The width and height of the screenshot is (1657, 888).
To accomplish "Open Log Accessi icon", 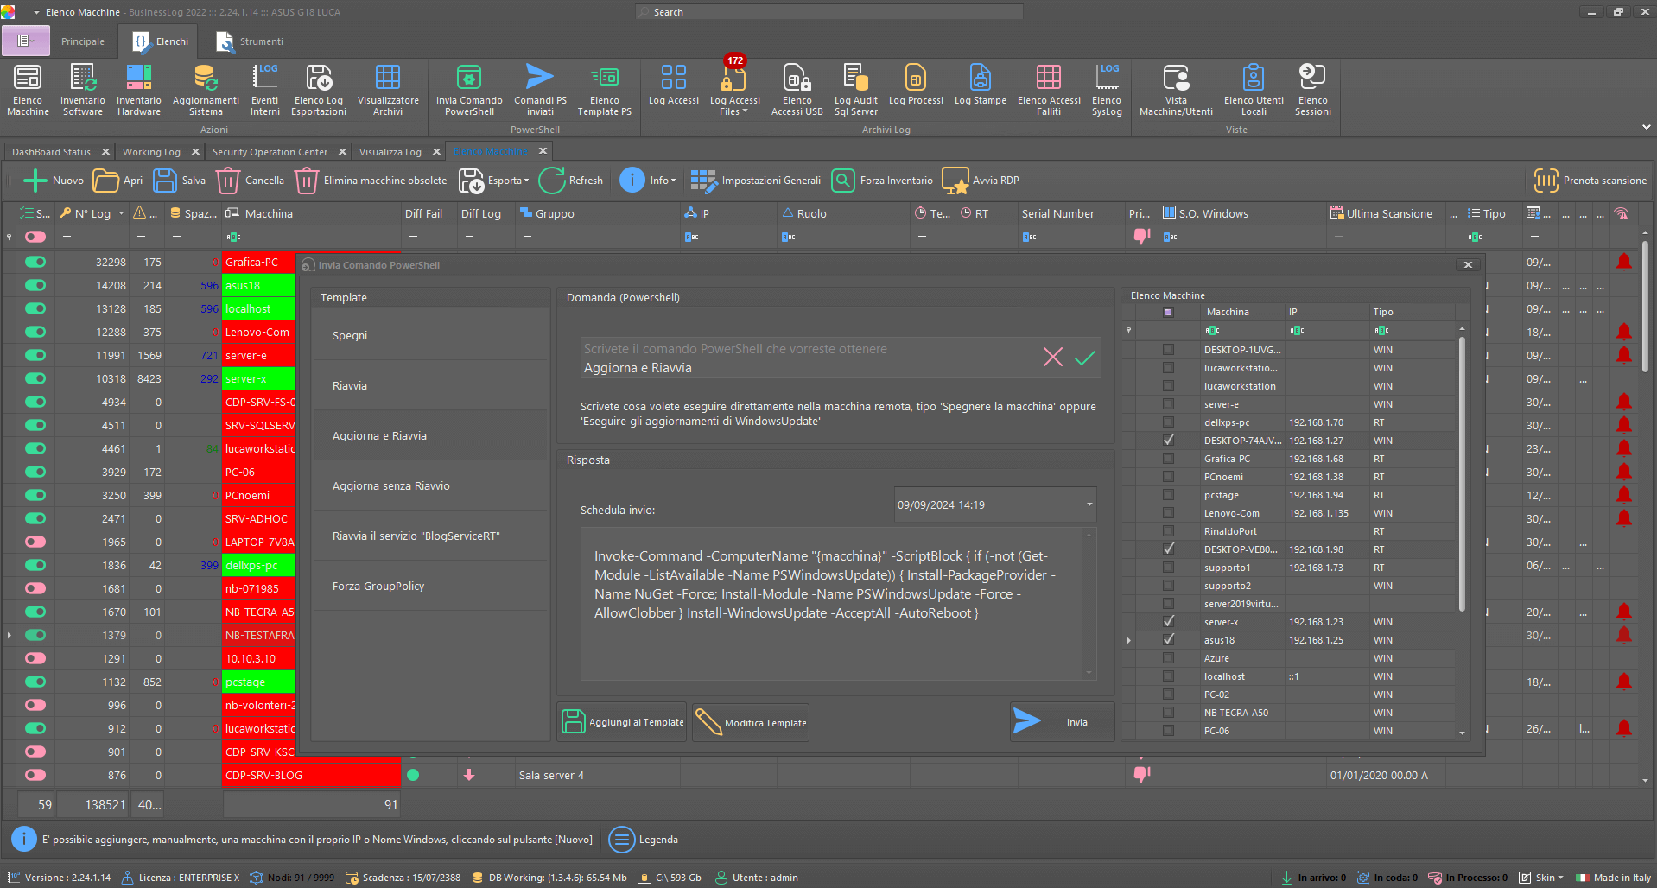I will [x=674, y=84].
